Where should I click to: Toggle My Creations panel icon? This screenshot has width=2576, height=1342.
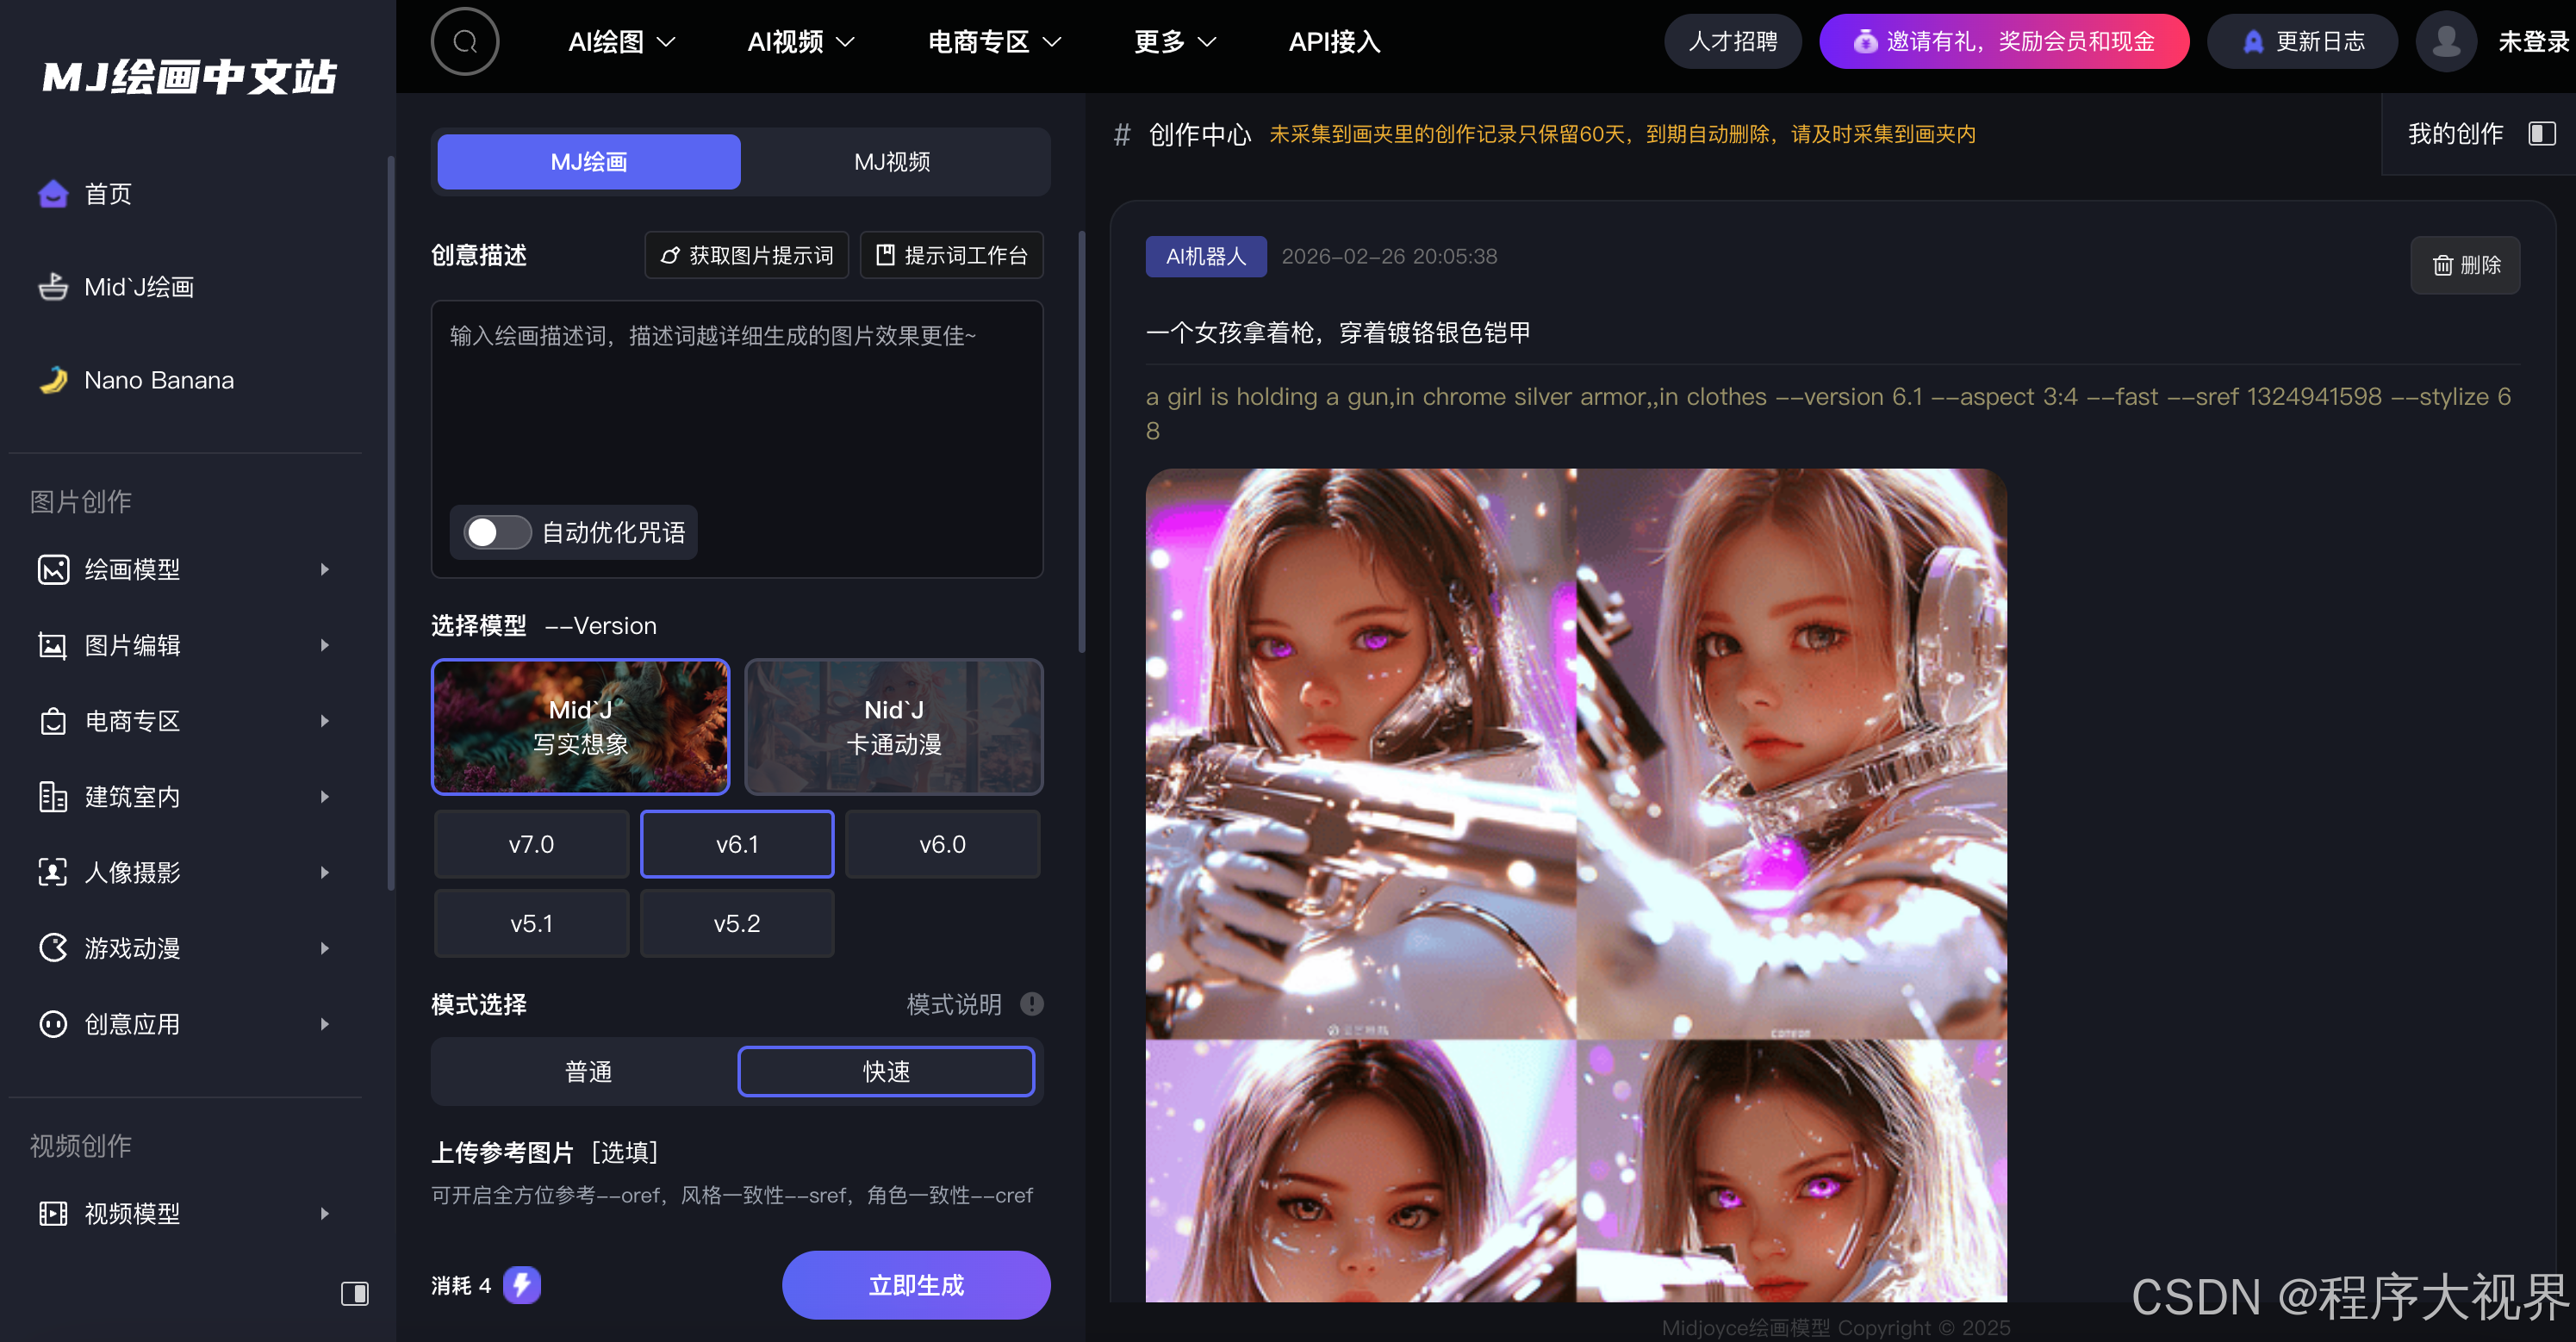point(2541,134)
